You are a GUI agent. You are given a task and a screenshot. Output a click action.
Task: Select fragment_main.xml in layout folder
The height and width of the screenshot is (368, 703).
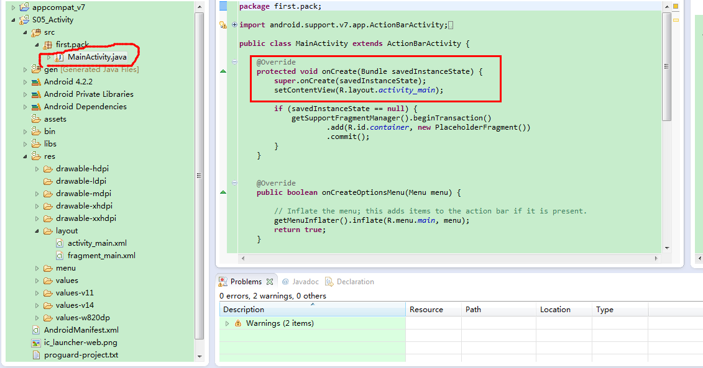click(101, 256)
